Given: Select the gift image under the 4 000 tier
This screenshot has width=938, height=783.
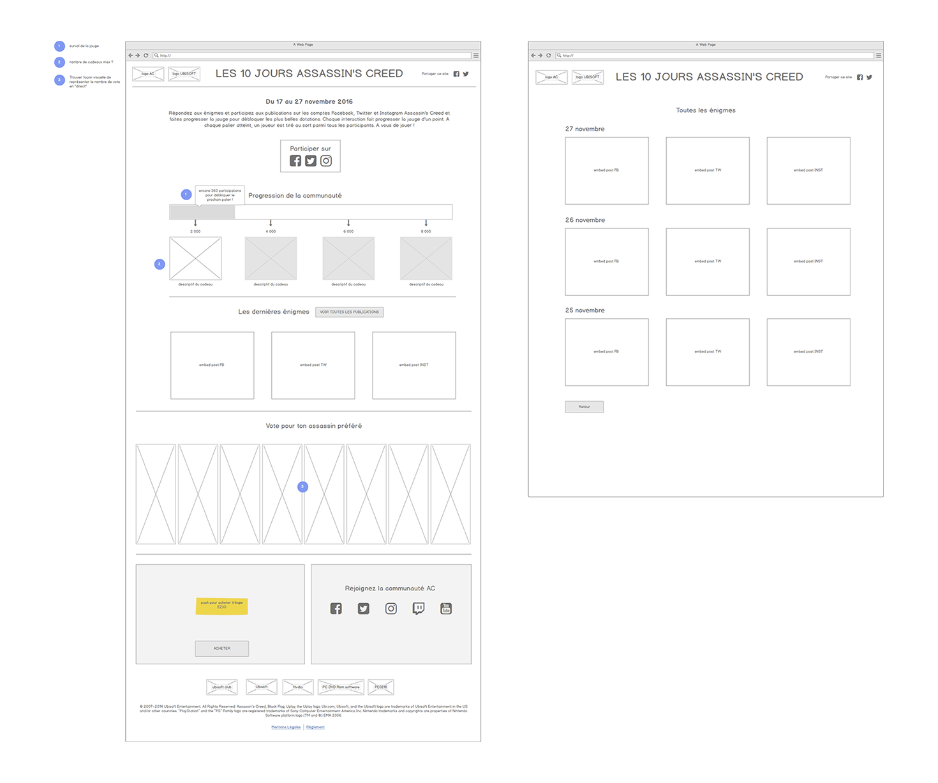Looking at the screenshot, I should point(271,258).
